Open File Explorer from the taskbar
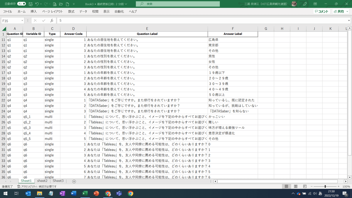352x198 pixels. click(40, 193)
